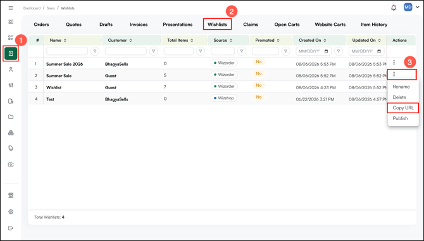
Task: Switch to the Open Carts tab
Action: pos(287,24)
